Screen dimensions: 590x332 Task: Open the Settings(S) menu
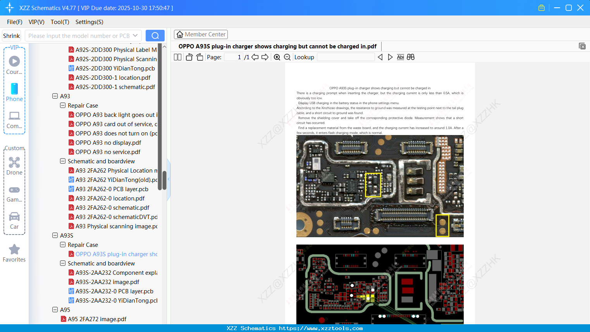[x=89, y=22]
